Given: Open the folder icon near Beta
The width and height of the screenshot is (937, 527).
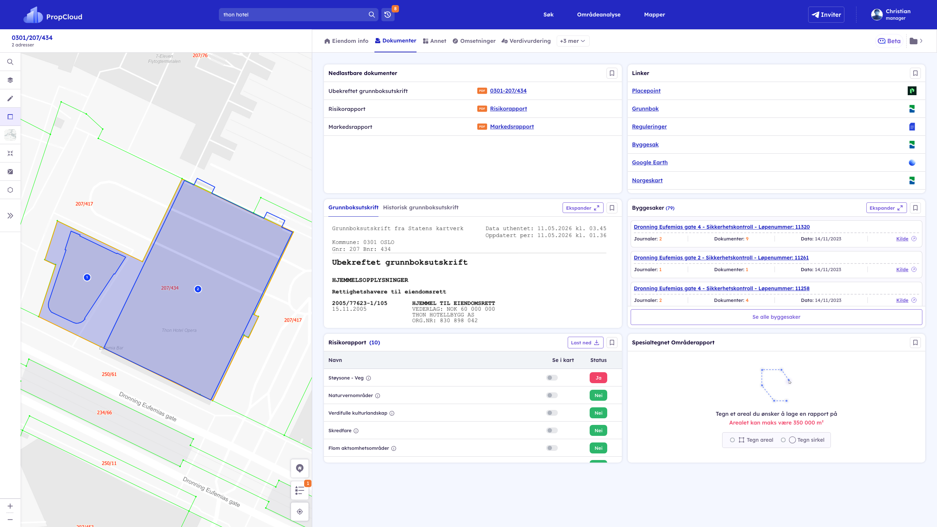Looking at the screenshot, I should tap(914, 41).
